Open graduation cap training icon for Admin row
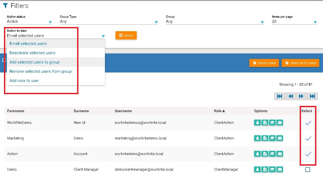This screenshot has width=323, height=177. coord(272,154)
